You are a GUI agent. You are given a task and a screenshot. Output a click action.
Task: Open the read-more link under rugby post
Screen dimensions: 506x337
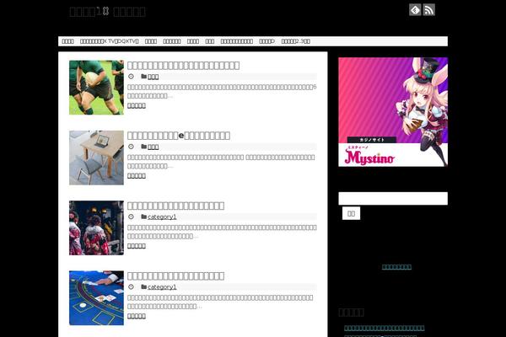coord(137,106)
